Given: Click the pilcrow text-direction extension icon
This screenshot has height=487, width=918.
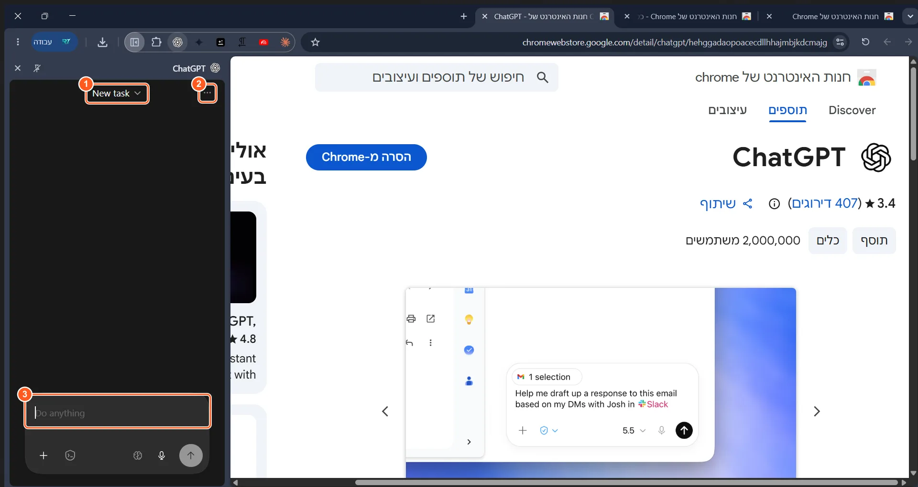Looking at the screenshot, I should point(242,42).
